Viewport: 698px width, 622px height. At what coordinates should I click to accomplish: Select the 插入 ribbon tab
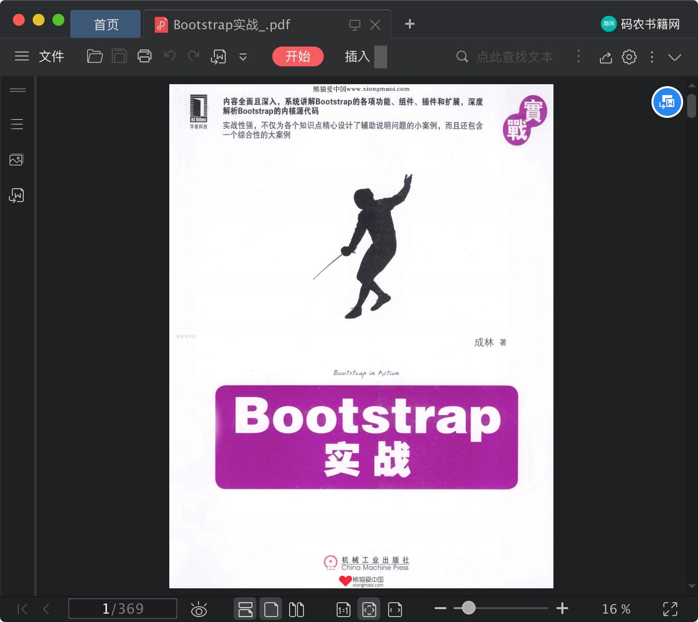point(357,56)
